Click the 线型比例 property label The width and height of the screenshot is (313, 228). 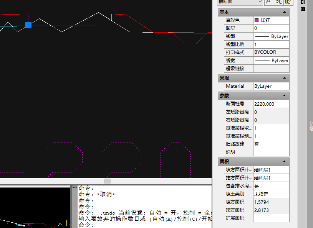(x=235, y=44)
